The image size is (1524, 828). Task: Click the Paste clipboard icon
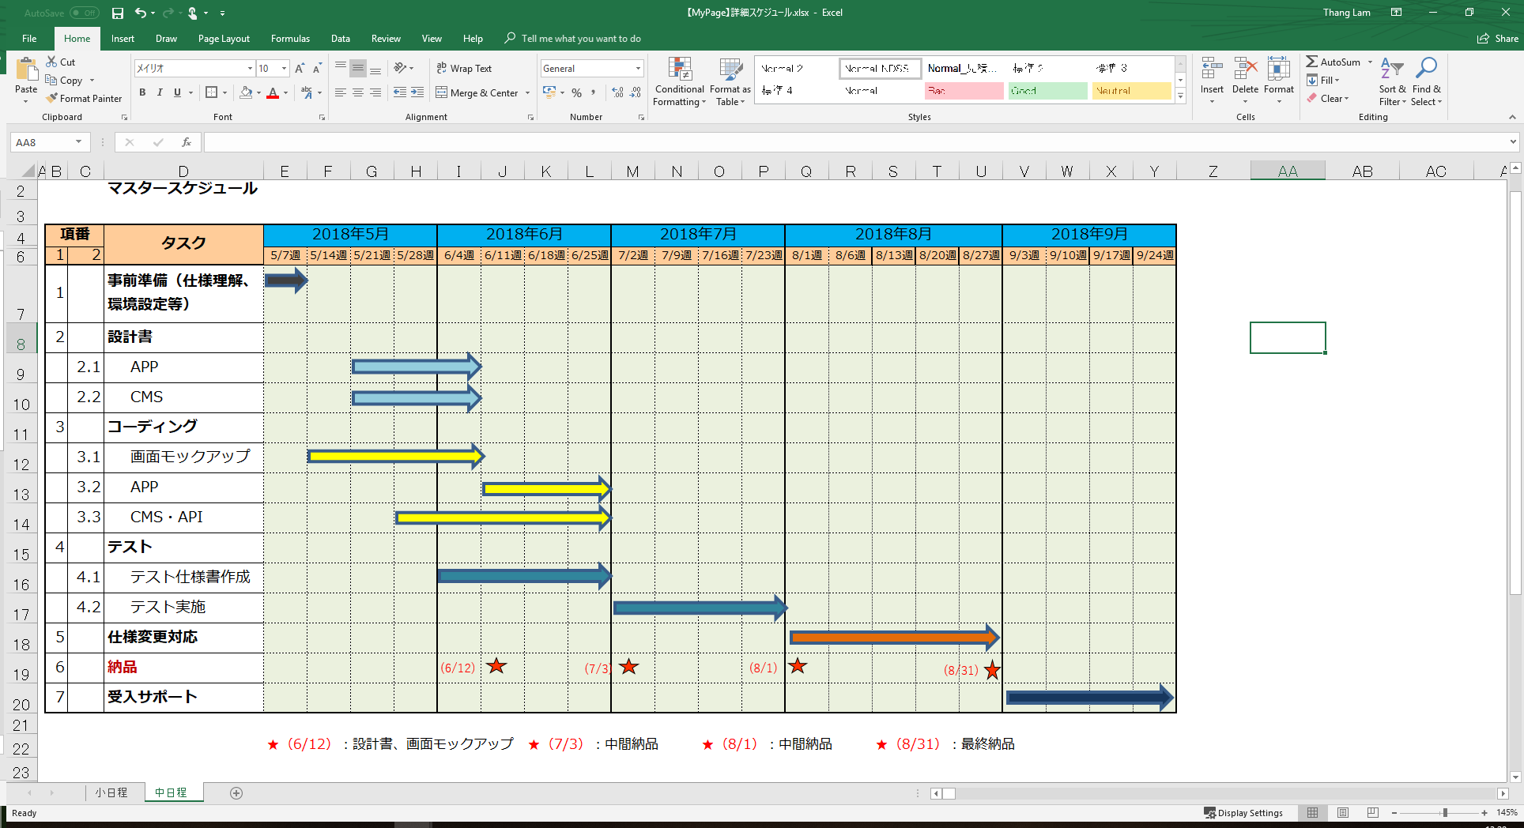[x=26, y=70]
